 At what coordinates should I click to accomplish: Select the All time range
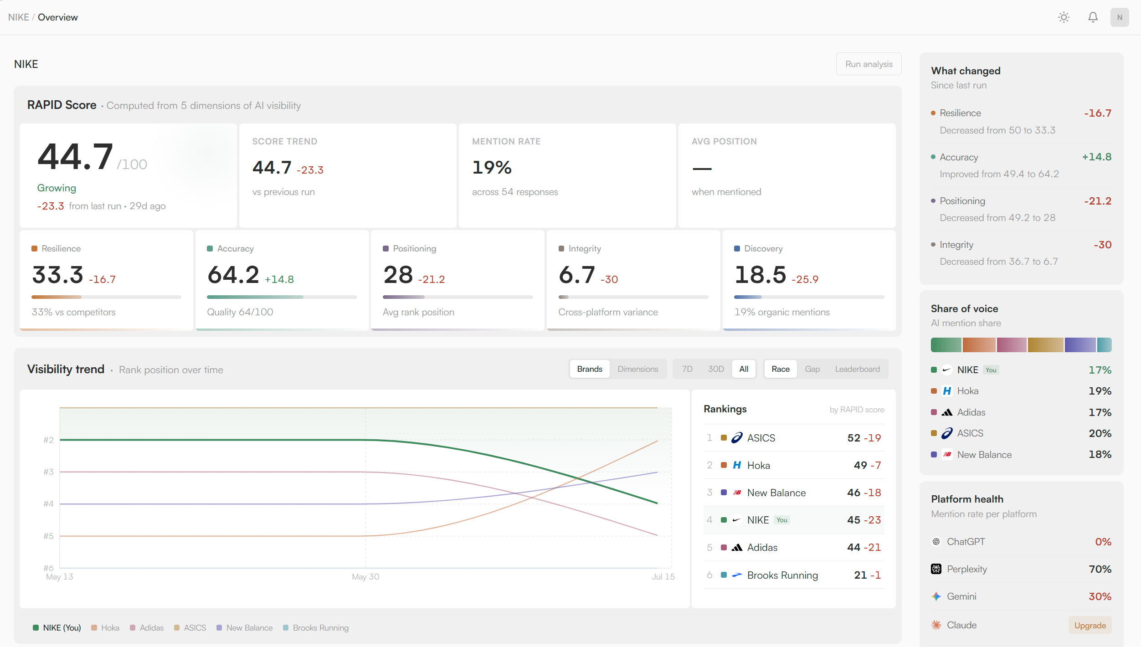coord(744,369)
